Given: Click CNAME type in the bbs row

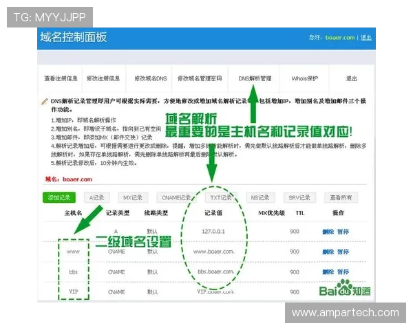Looking at the screenshot, I should click(116, 272).
